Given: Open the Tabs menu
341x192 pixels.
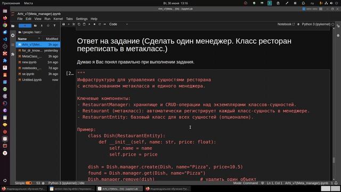Looking at the screenshot, I should point(69,19).
